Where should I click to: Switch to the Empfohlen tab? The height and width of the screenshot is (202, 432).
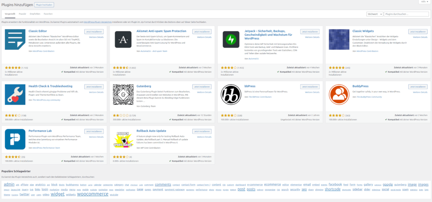[35, 14]
